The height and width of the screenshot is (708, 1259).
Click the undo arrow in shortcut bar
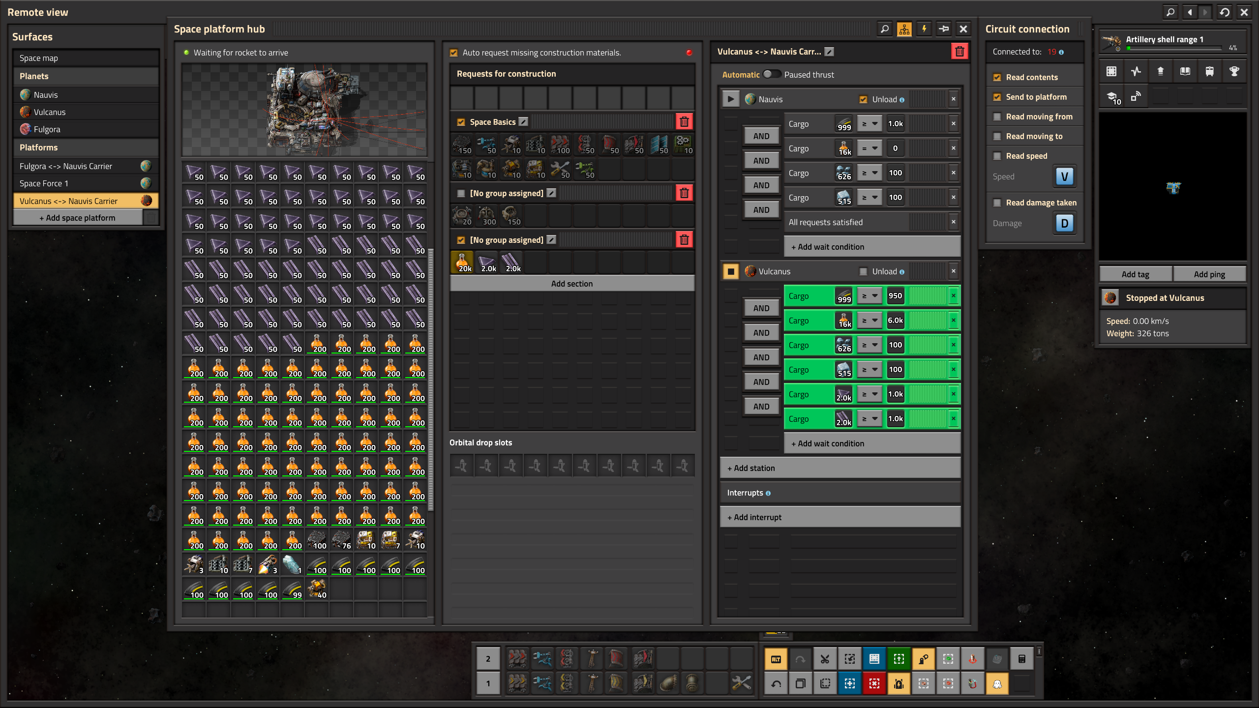pyautogui.click(x=776, y=683)
